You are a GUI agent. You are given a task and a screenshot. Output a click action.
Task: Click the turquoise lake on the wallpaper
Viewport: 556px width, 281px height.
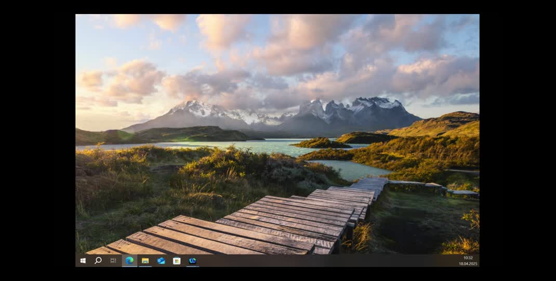pyautogui.click(x=260, y=147)
